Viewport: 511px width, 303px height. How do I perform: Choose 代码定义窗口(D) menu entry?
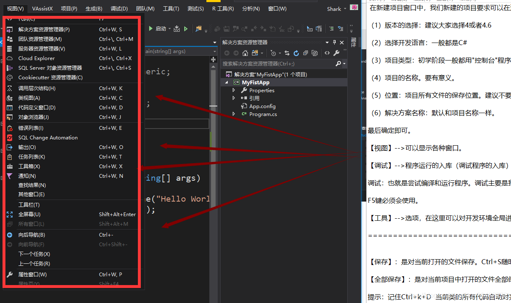(74, 108)
